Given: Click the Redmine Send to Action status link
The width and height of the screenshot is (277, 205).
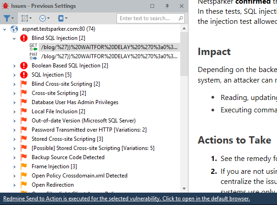Looking at the screenshot, I should point(126,199).
